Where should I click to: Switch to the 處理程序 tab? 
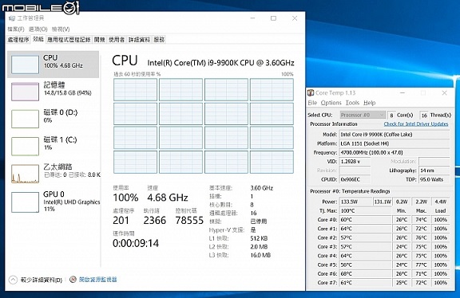(x=18, y=40)
